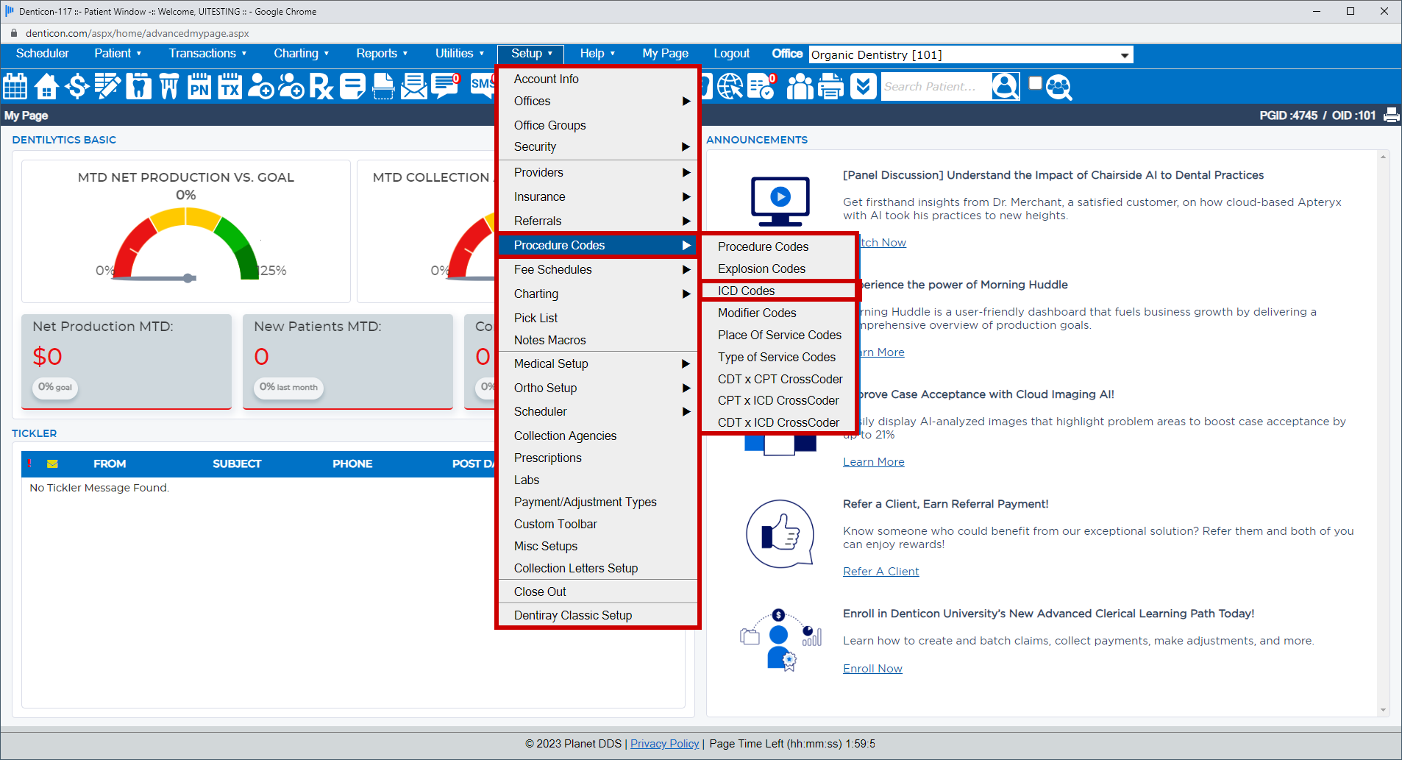Open prescriptions with the Rx icon
Viewport: 1402px width, 760px height.
coord(321,86)
